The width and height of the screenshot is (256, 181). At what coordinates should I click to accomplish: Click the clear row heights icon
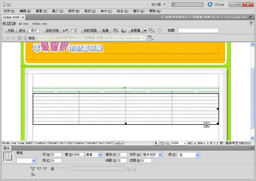(x=33, y=175)
